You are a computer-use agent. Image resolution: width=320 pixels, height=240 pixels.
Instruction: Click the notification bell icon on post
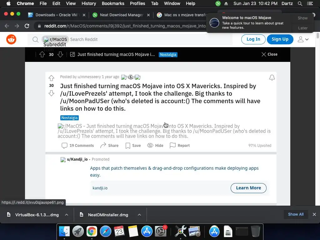(272, 77)
